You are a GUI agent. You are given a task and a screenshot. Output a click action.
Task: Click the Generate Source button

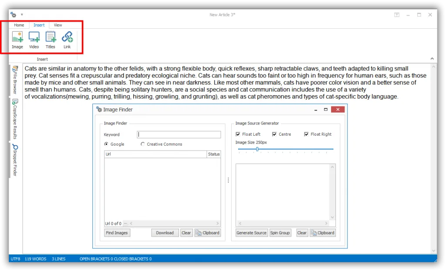click(x=251, y=233)
